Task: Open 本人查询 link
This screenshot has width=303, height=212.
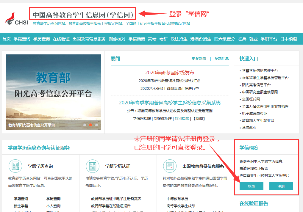Action: [x=53, y=206]
